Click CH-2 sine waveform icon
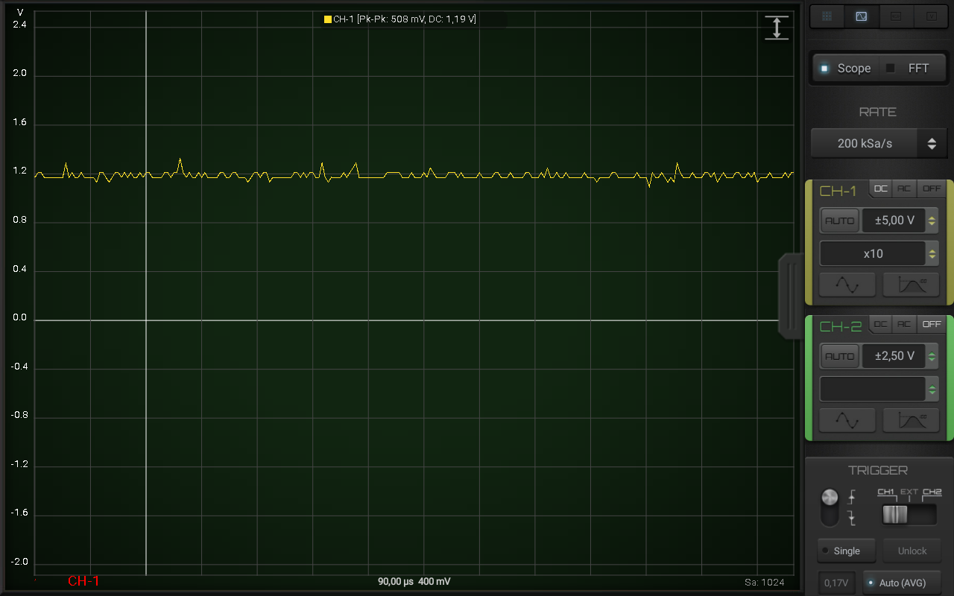The width and height of the screenshot is (954, 596). coord(847,420)
